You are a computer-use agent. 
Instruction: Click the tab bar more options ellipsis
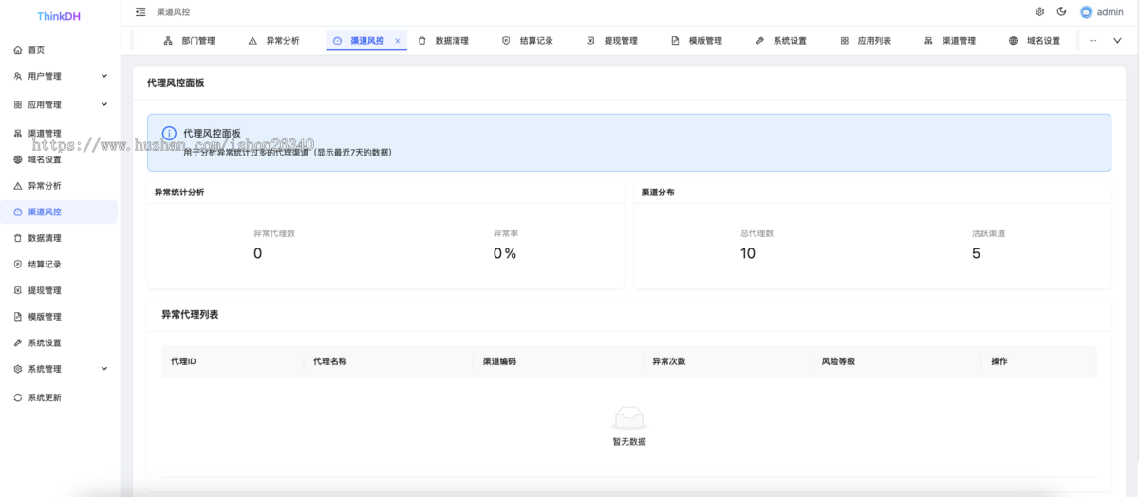(x=1092, y=41)
